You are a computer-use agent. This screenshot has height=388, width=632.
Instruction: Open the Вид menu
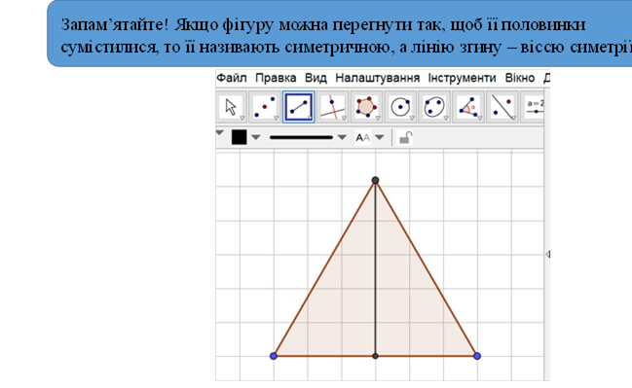(316, 78)
